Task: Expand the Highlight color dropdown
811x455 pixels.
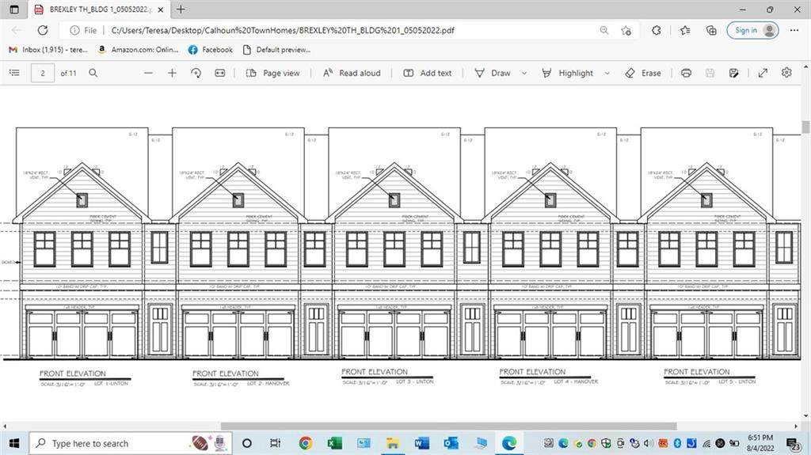Action: pos(607,73)
